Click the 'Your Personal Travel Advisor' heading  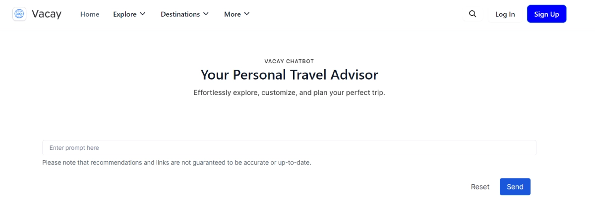click(289, 75)
